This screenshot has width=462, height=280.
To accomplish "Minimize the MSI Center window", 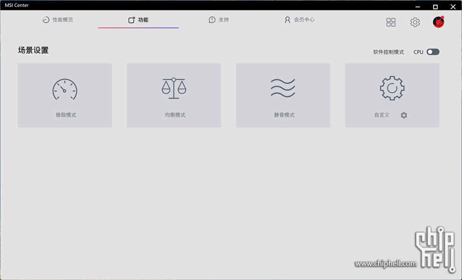I will pos(417,7).
